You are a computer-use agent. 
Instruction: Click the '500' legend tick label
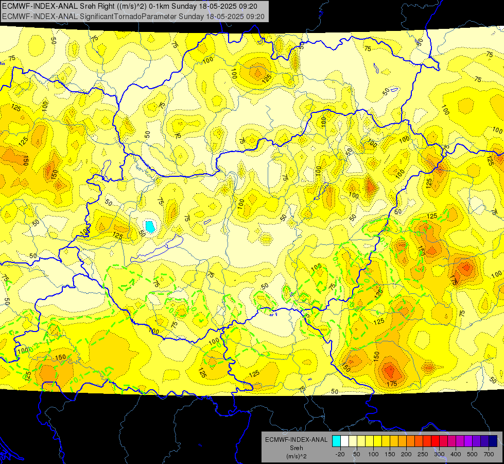tap(472, 454)
